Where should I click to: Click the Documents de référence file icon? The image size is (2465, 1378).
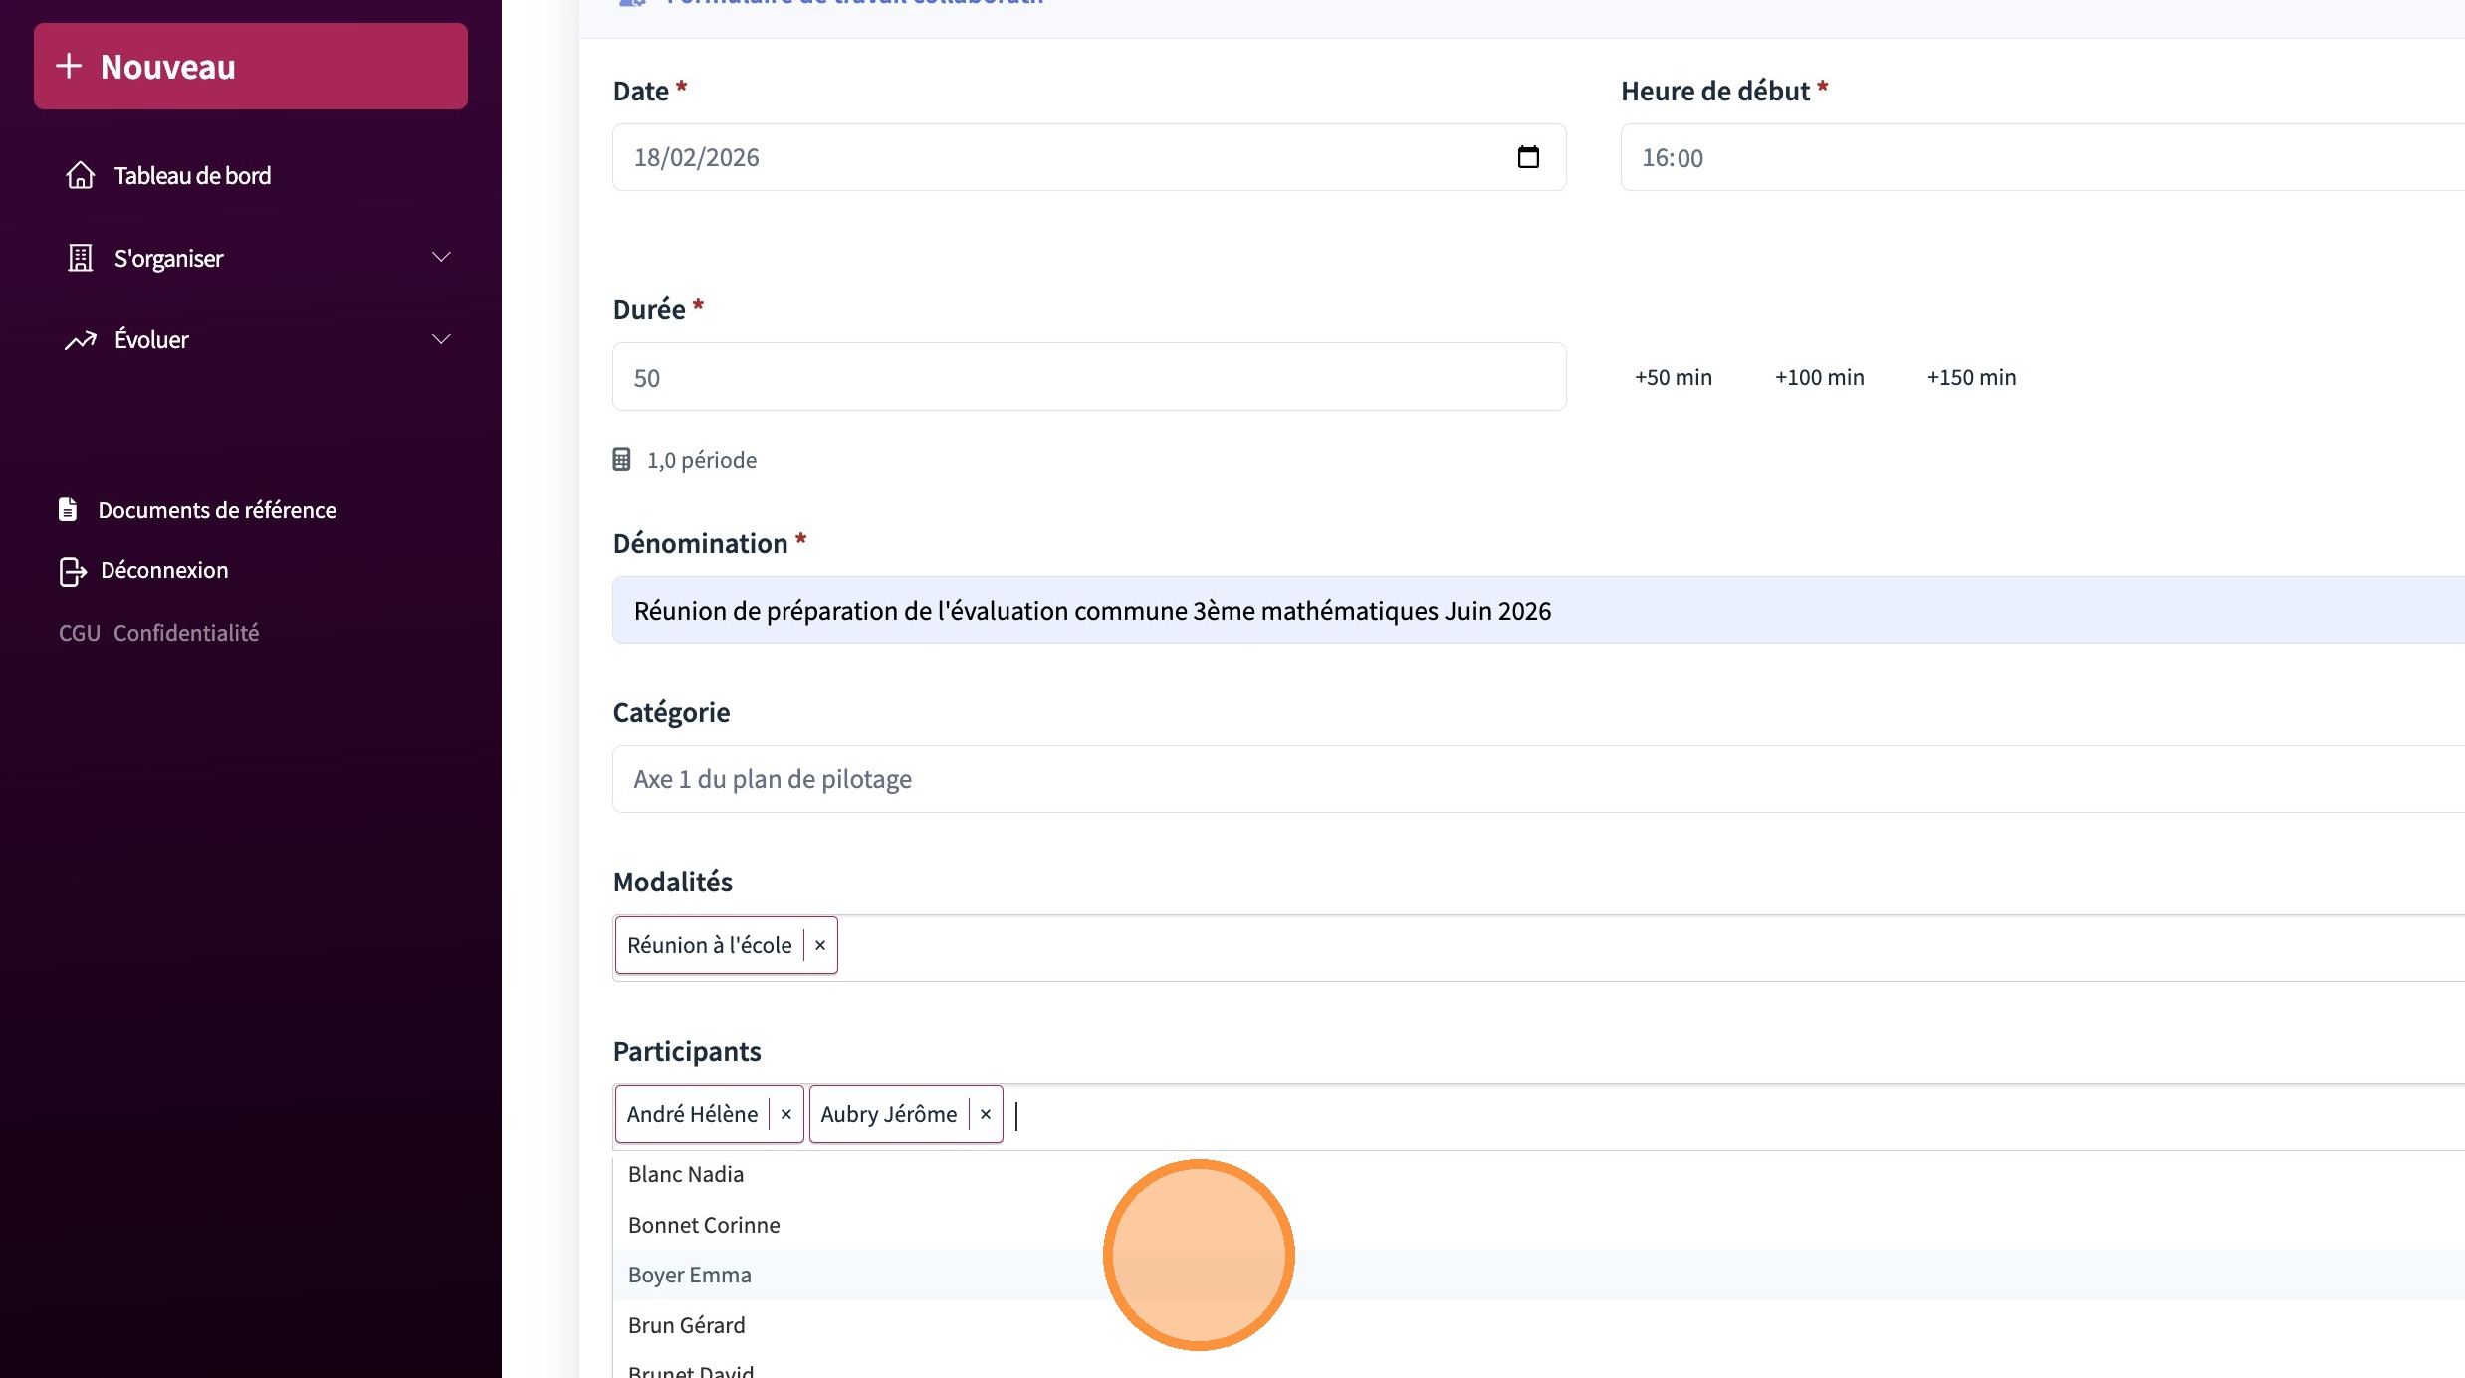(68, 509)
